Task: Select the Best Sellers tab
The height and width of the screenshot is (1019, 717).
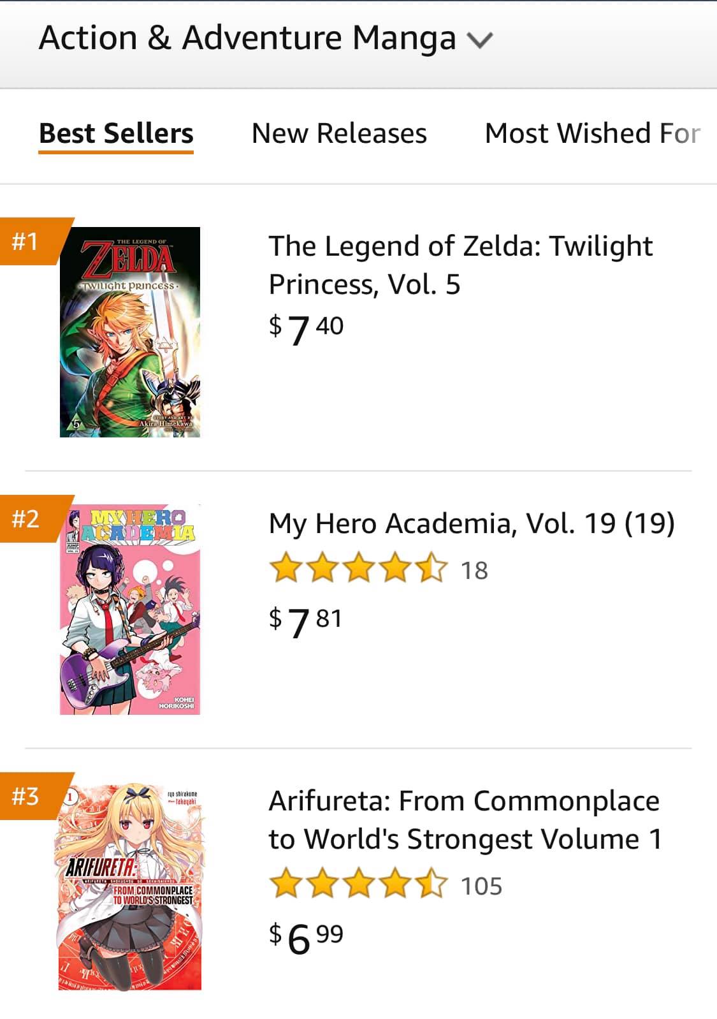Action: pos(116,134)
